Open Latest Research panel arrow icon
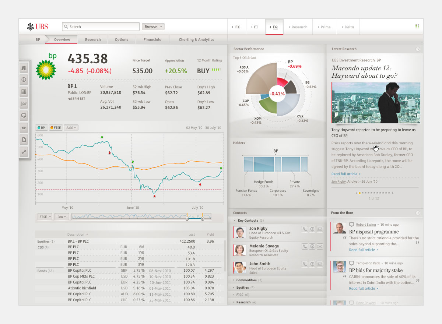Viewport: 442px width, 324px height. (418, 49)
